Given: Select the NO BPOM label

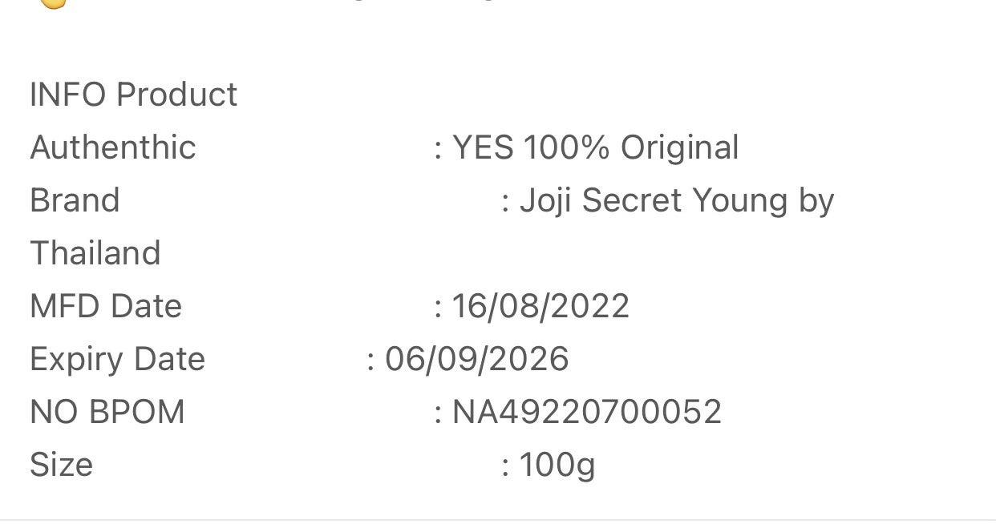Looking at the screenshot, I should 107,412.
